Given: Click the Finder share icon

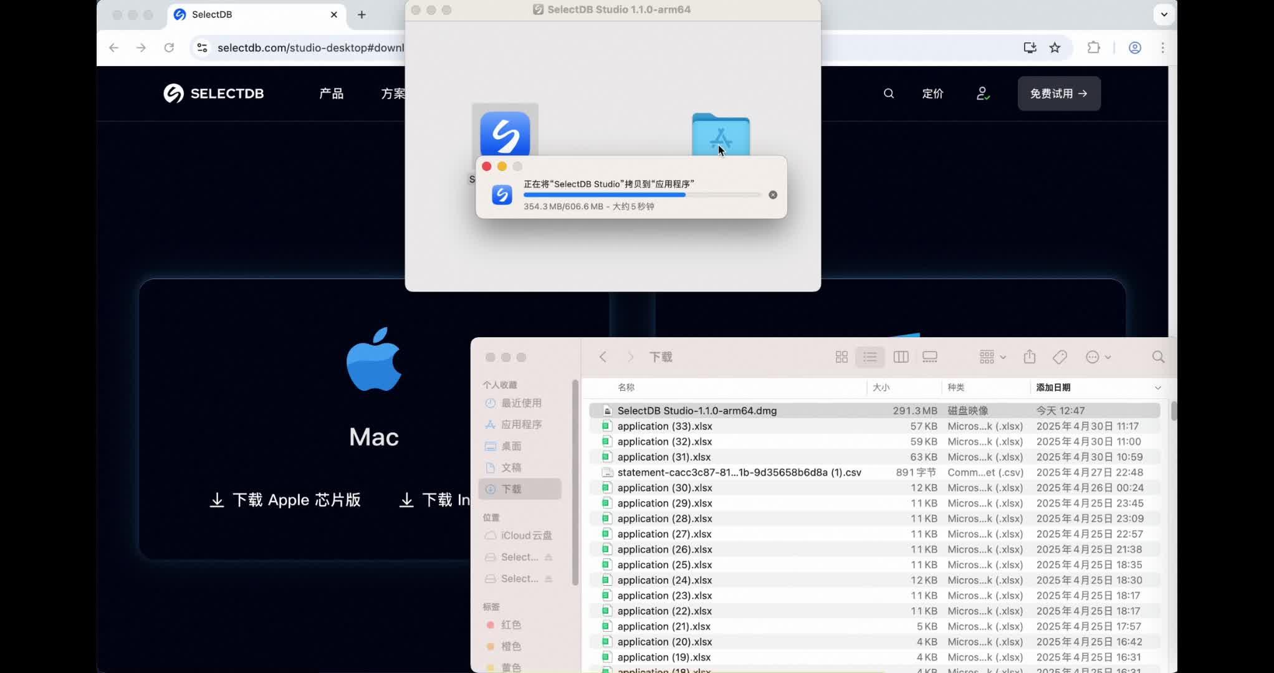Looking at the screenshot, I should pyautogui.click(x=1030, y=356).
